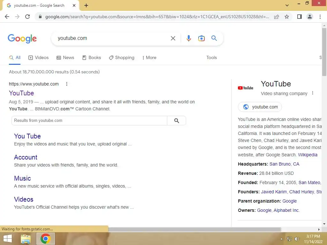Open the Chrome three-dot menu
This screenshot has width=327, height=245.
click(x=320, y=17)
